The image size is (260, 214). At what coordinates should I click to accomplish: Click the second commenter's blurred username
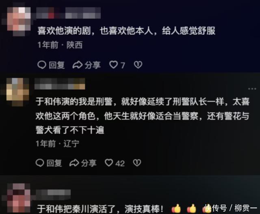tap(60, 83)
